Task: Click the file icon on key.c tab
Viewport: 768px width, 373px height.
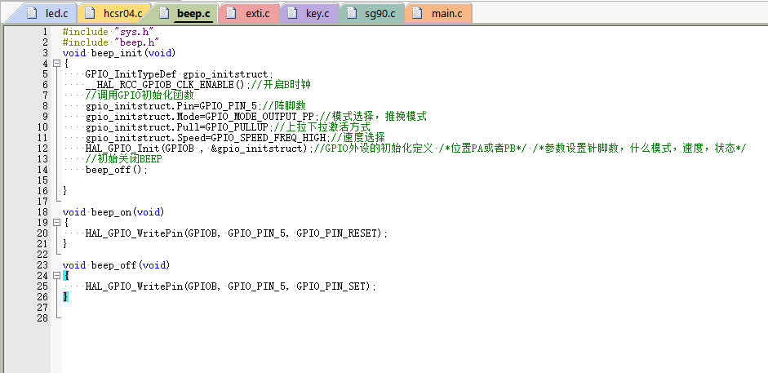Action: [x=292, y=13]
